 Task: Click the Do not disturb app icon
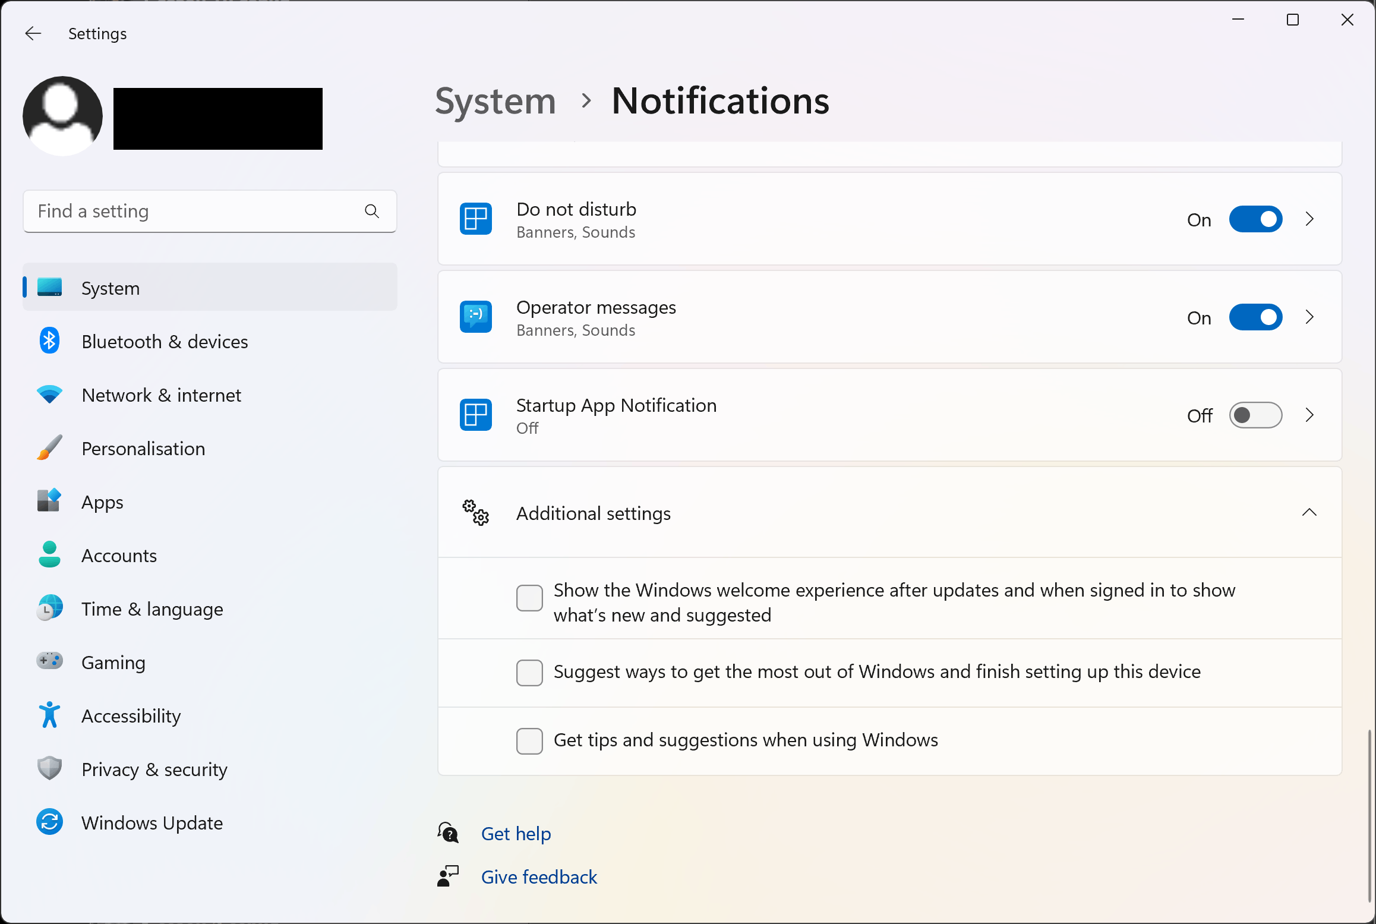(x=476, y=219)
